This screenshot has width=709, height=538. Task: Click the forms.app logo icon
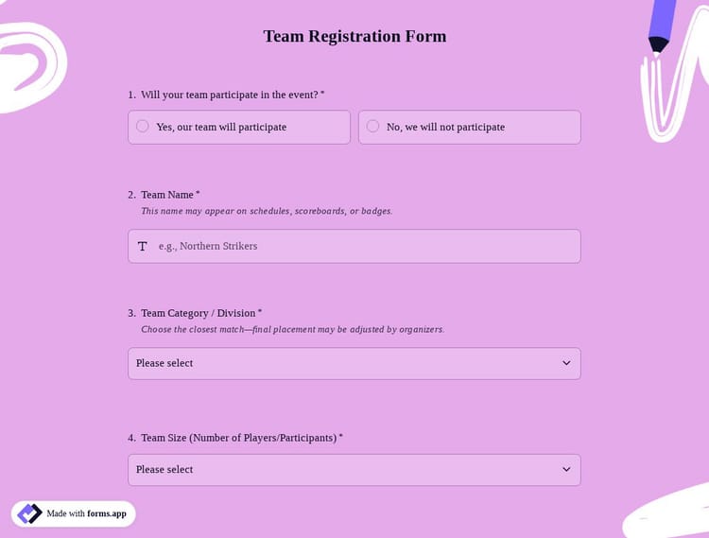point(30,513)
